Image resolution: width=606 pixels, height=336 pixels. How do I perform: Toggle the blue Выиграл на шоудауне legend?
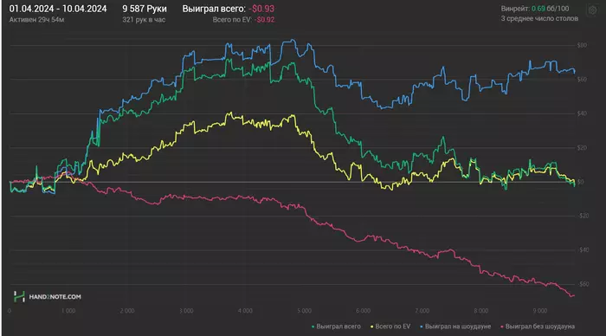pyautogui.click(x=455, y=326)
